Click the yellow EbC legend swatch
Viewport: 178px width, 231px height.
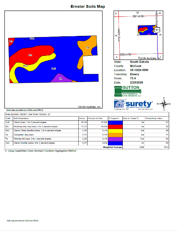tap(115, 131)
